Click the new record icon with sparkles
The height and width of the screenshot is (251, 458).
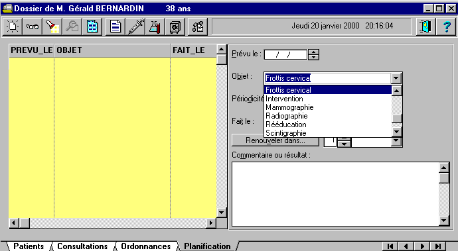coord(13,26)
